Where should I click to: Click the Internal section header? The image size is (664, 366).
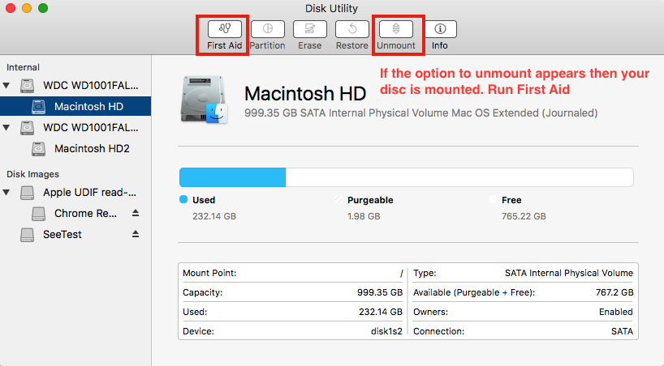click(x=23, y=67)
